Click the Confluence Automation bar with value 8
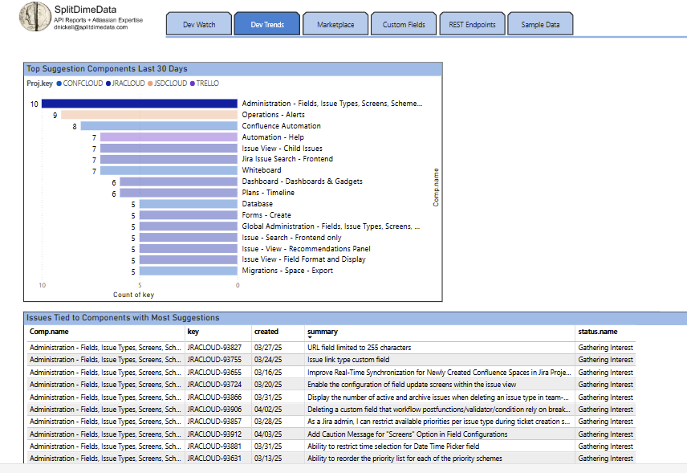Image resolution: width=687 pixels, height=473 pixels. tap(159, 126)
